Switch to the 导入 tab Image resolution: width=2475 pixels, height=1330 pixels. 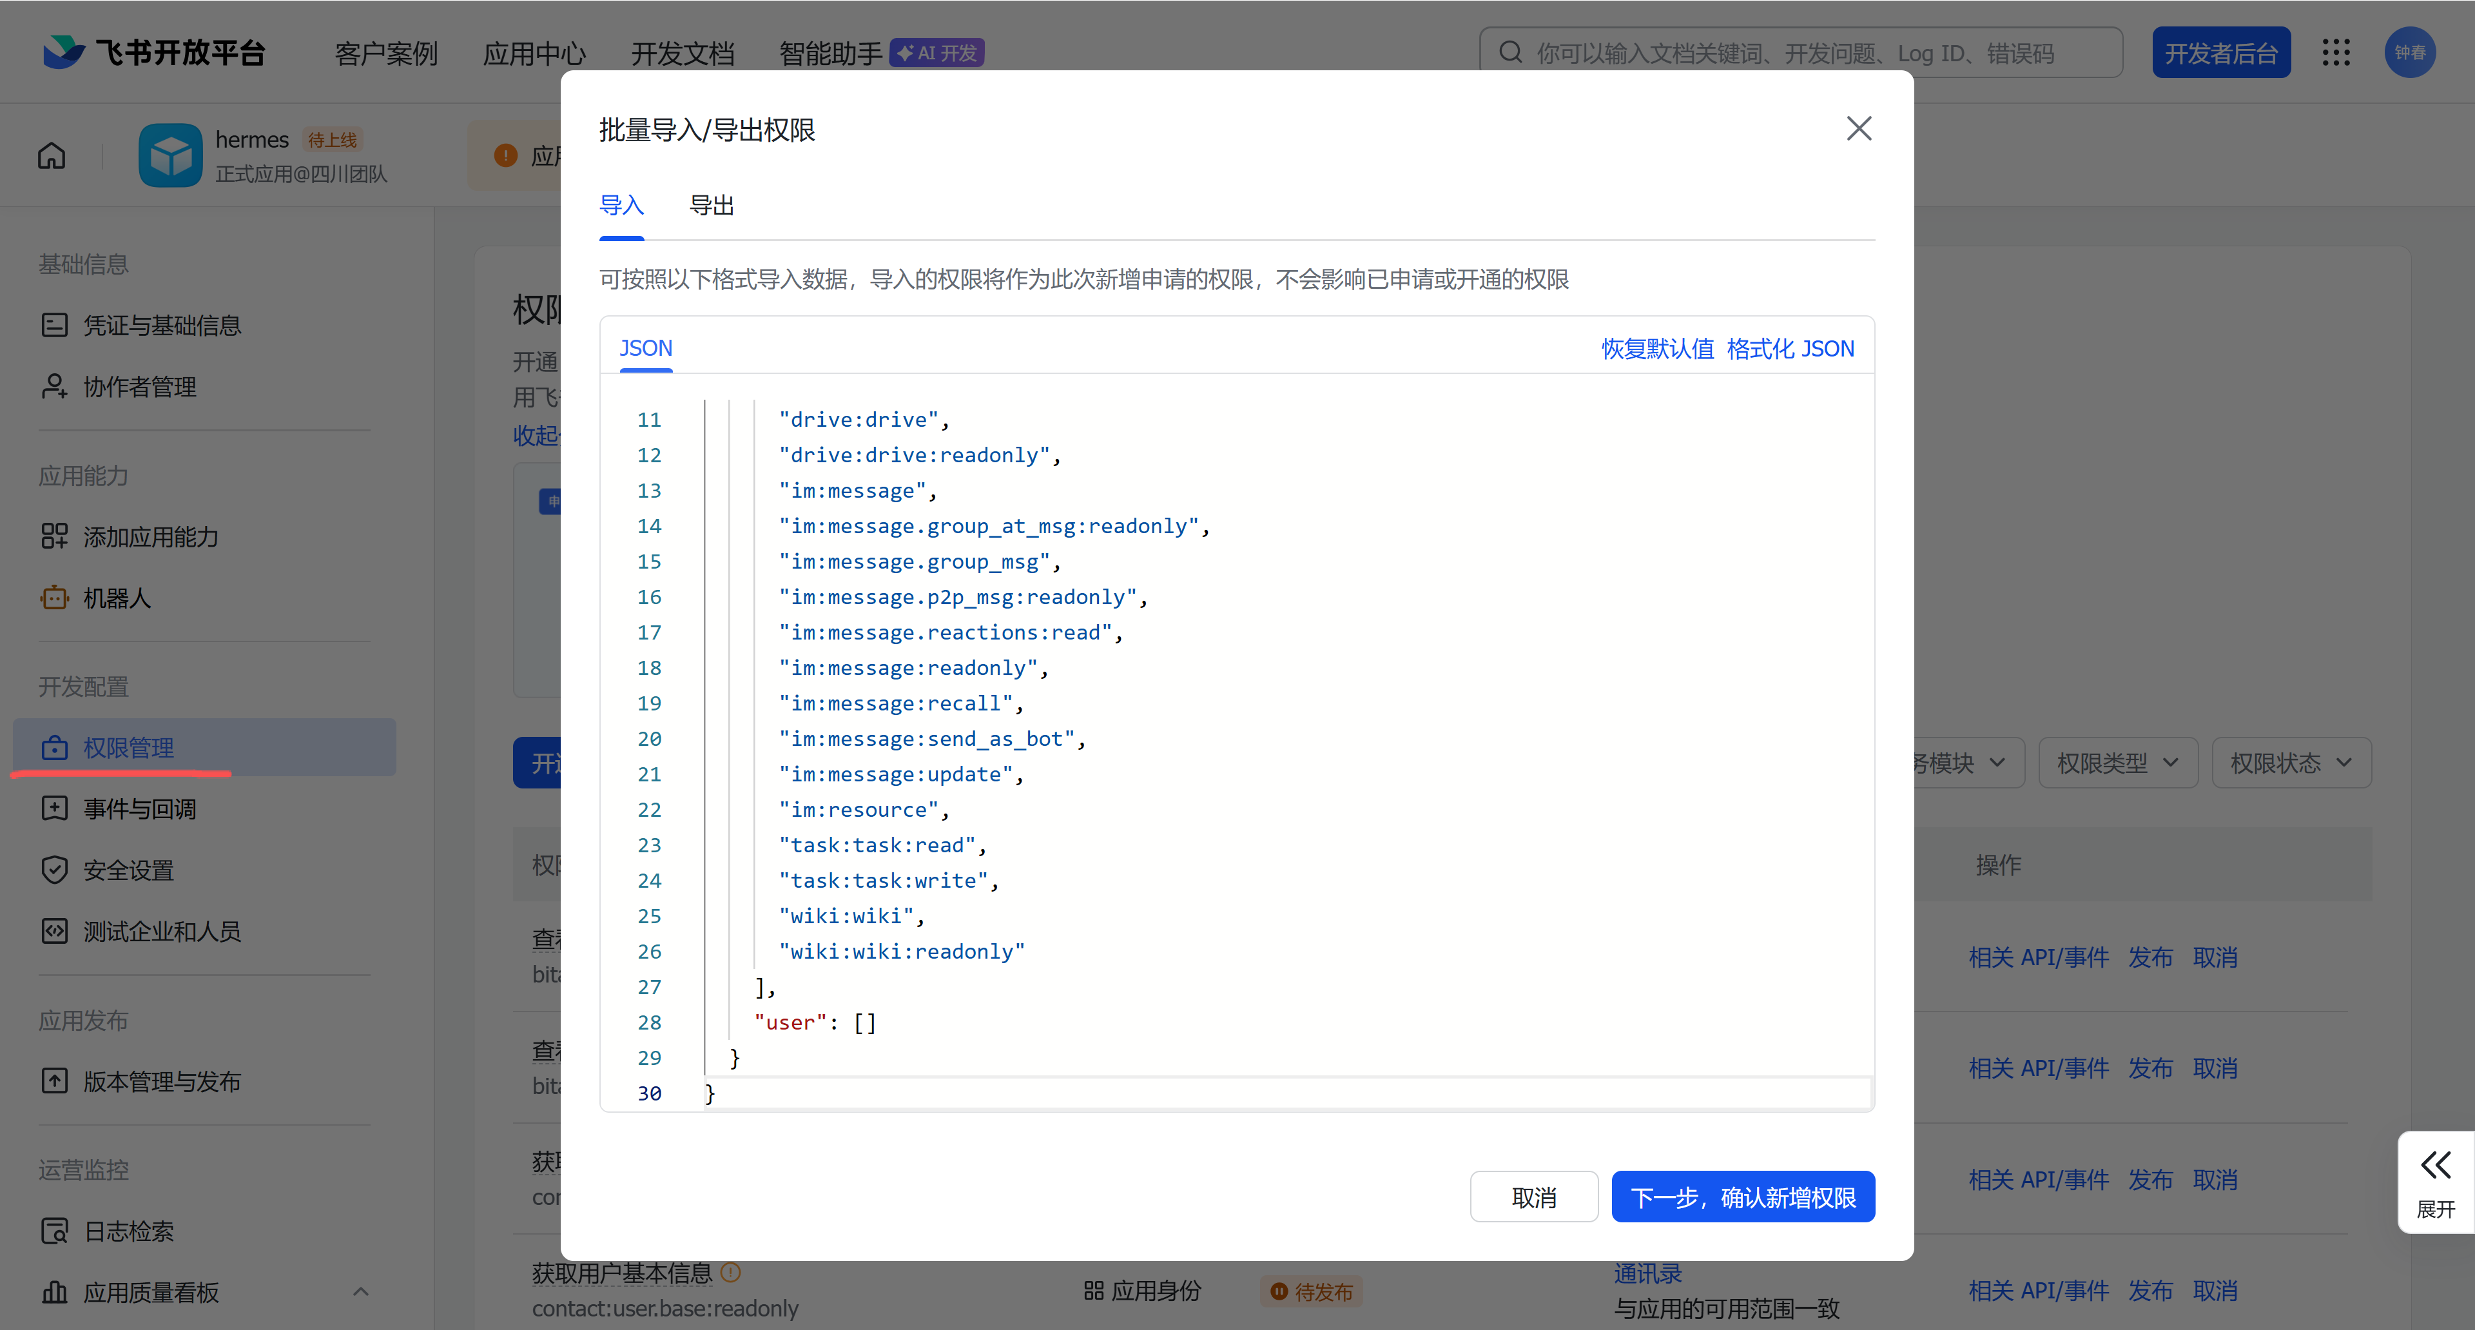point(621,204)
